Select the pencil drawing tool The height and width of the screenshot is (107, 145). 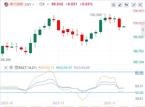coord(120,5)
